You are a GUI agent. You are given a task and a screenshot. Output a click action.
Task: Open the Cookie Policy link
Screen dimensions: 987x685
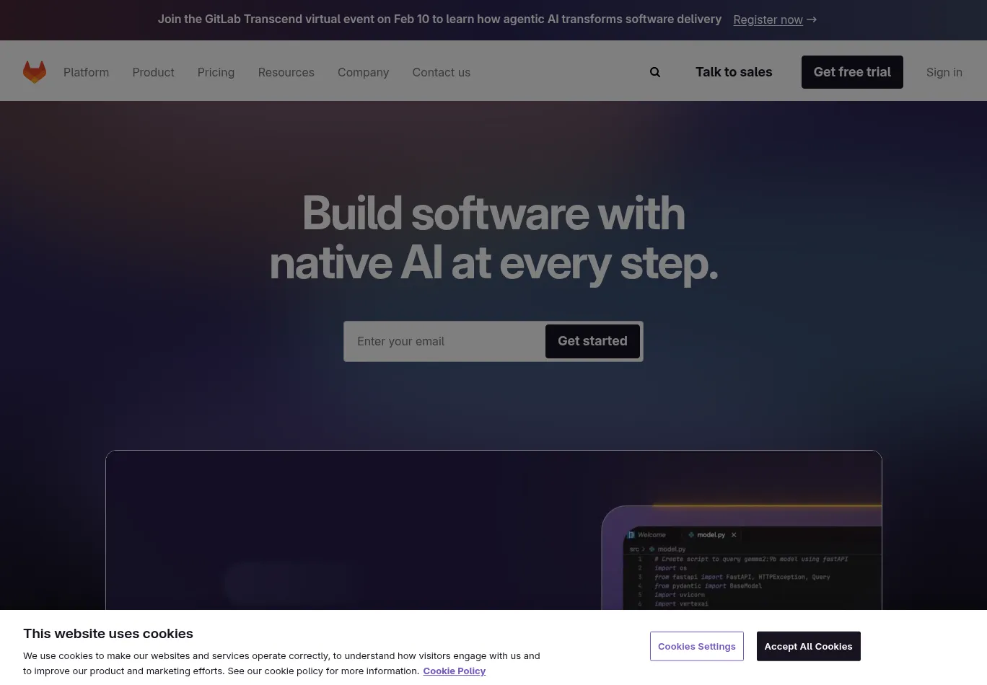[454, 671]
